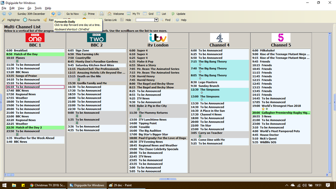This screenshot has height=189, width=336.
Task: Open the Tools menu
Action: (38, 8)
